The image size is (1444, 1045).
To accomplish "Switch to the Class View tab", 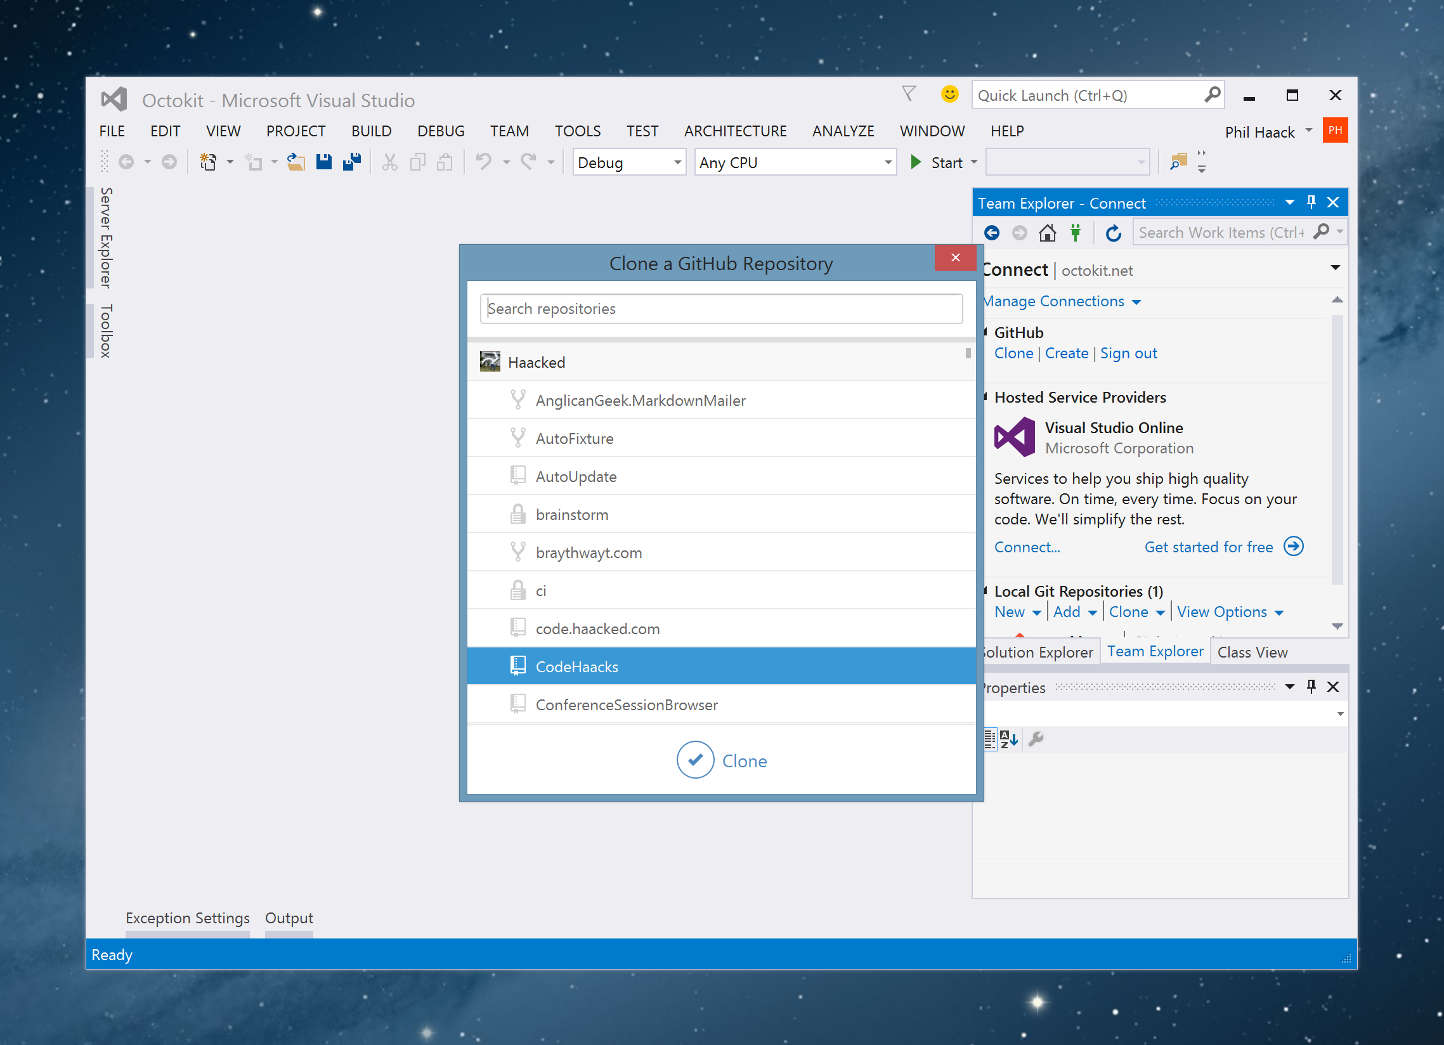I will click(x=1252, y=652).
